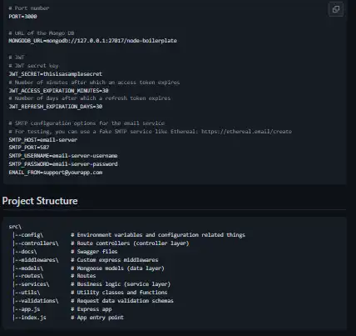Click 'Request data validation schemas' comment
The image size is (356, 336).
(x=126, y=301)
